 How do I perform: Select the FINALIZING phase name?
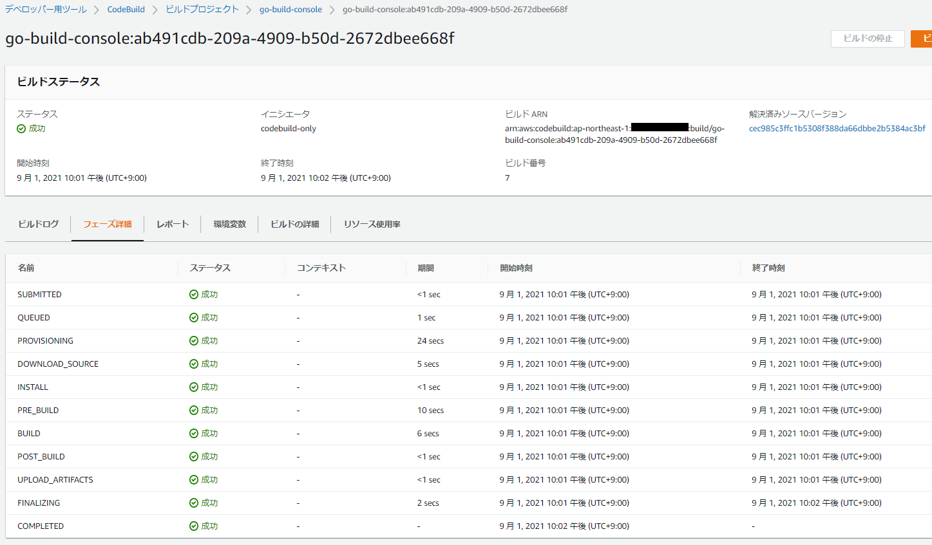tap(39, 503)
